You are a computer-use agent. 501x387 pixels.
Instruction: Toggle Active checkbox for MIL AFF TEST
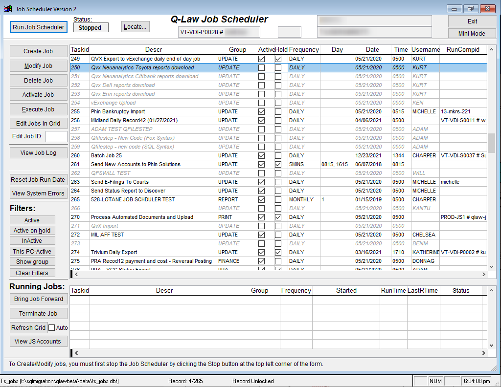pyautogui.click(x=261, y=235)
